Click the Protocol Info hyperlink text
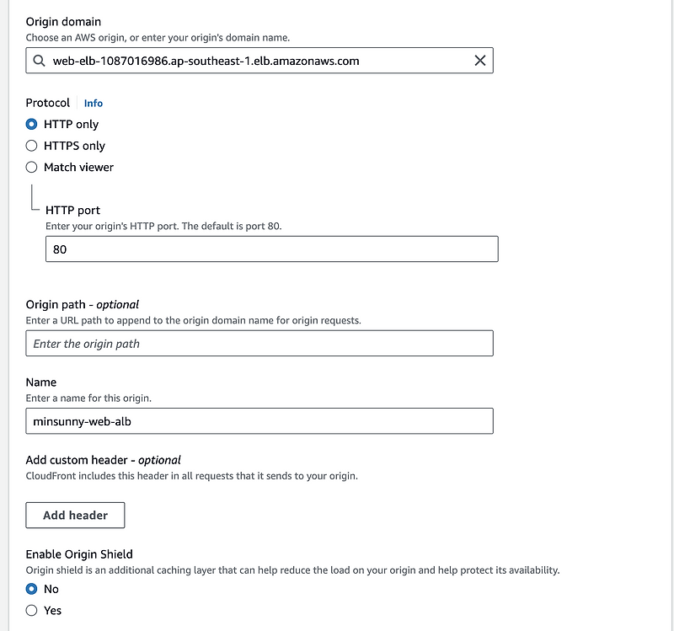The height and width of the screenshot is (631, 674). pos(93,103)
